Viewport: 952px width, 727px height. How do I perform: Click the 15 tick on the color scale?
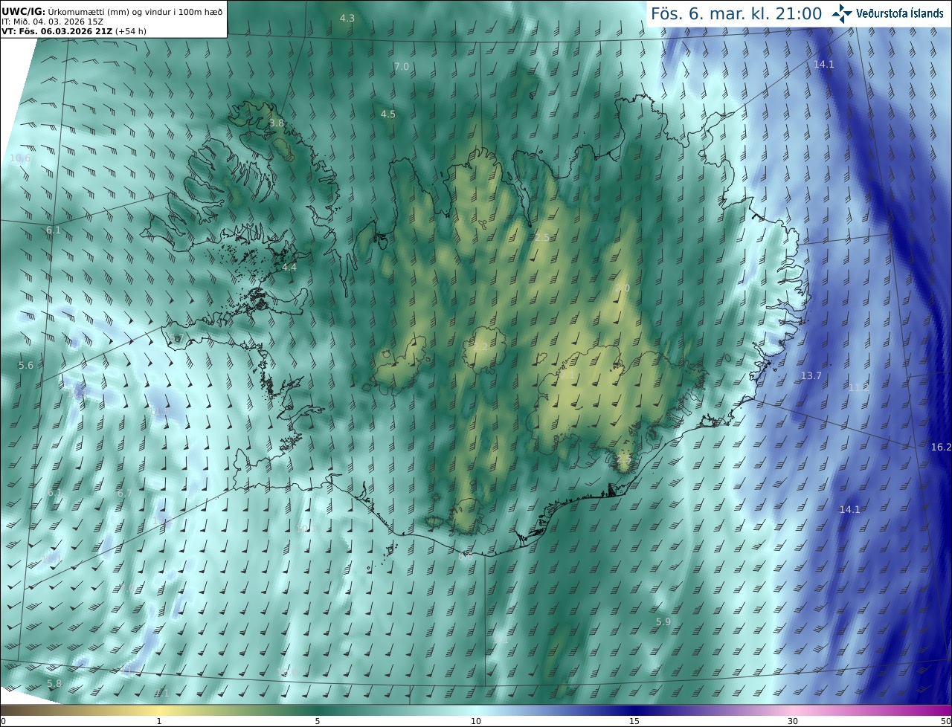pyautogui.click(x=634, y=721)
